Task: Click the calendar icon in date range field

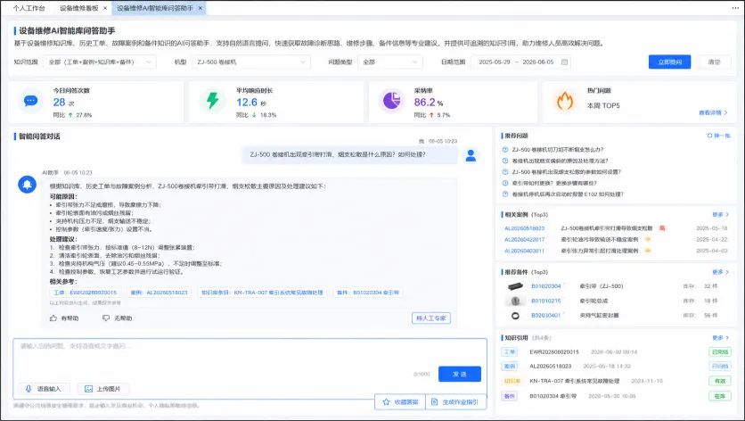Action: click(x=564, y=62)
